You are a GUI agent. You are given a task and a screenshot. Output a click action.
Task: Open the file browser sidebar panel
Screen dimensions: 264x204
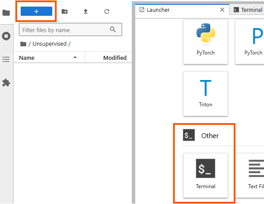(6, 13)
